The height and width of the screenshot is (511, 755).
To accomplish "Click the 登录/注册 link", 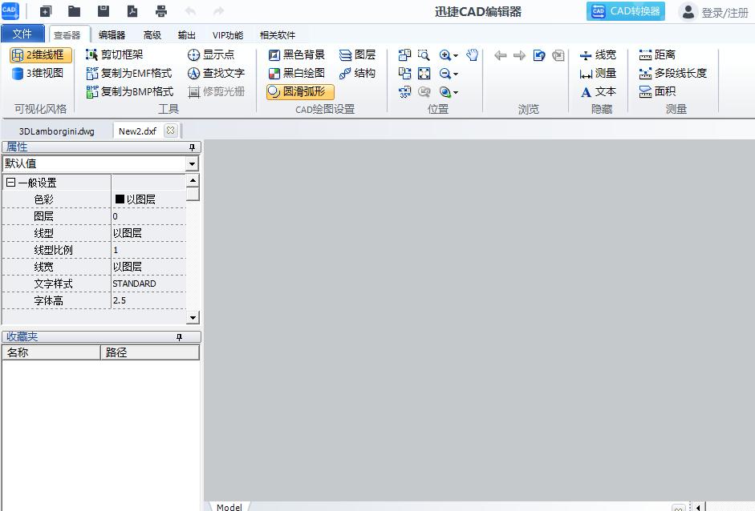I will pyautogui.click(x=720, y=11).
